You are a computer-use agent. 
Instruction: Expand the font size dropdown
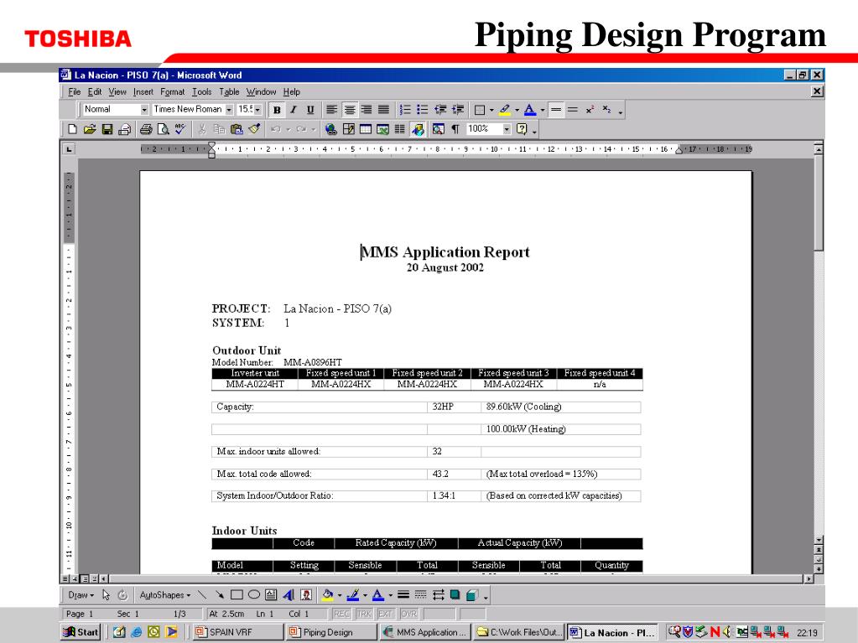(257, 110)
